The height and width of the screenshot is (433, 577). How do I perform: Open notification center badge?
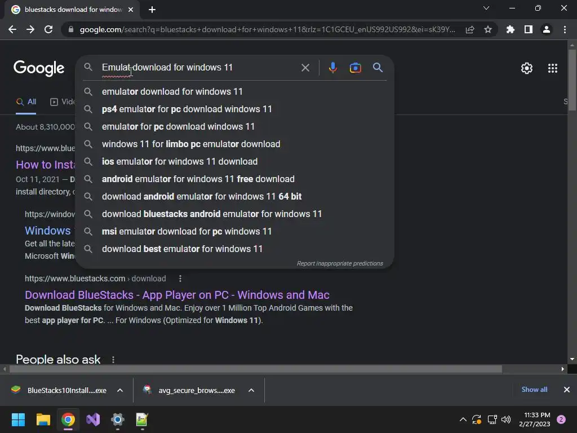pyautogui.click(x=561, y=419)
